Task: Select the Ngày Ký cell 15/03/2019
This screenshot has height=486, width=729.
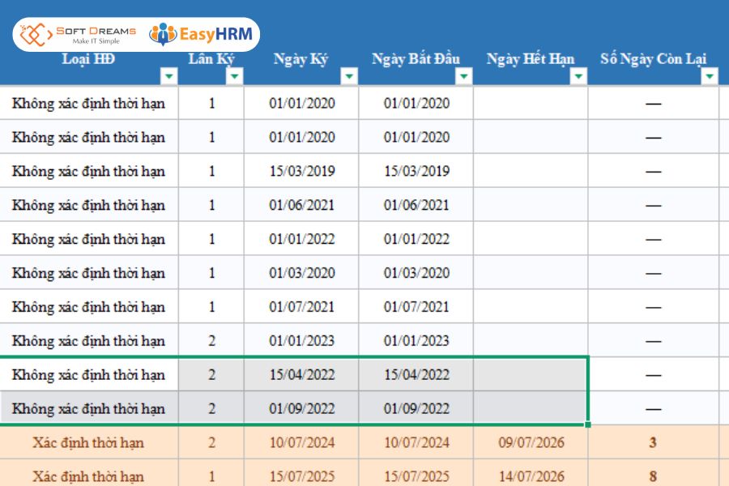Action: (302, 171)
